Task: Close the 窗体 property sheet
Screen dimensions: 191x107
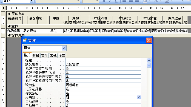Action: point(149,41)
